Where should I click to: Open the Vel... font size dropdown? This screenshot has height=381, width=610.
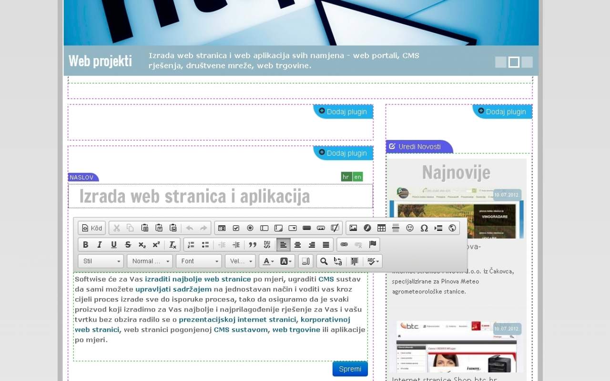click(240, 261)
